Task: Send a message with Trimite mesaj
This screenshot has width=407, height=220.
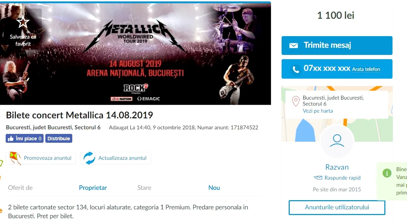Action: point(337,45)
